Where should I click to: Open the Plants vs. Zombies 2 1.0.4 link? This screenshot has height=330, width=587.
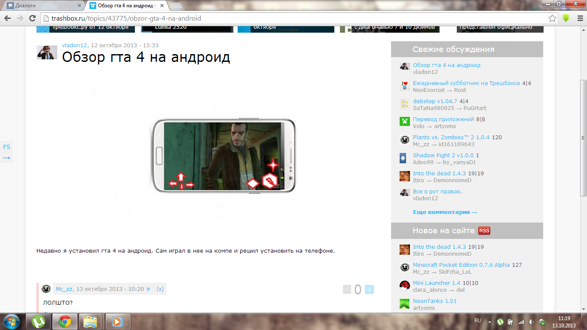coord(451,137)
